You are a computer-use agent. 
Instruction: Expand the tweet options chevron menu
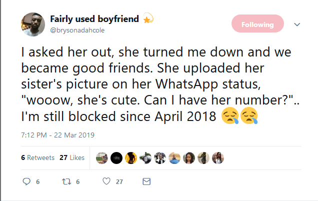(x=296, y=24)
